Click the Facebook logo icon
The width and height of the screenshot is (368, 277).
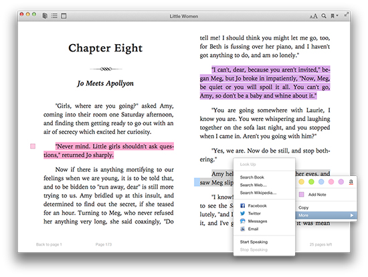(243, 205)
